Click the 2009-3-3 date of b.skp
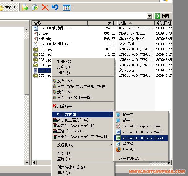The height and width of the screenshot is (176, 188). point(164,33)
